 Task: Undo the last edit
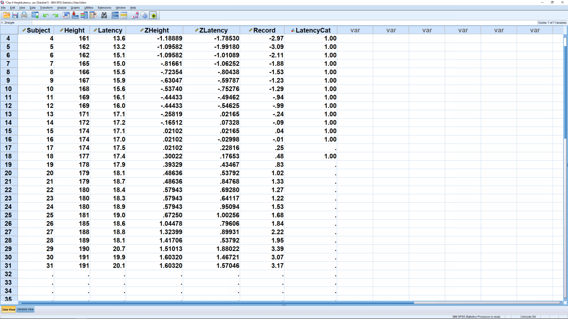[45, 15]
